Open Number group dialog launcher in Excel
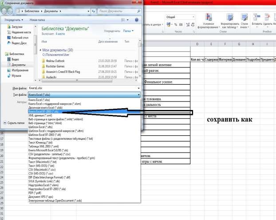Viewport: 276px width, 220px height. (x=194, y=31)
